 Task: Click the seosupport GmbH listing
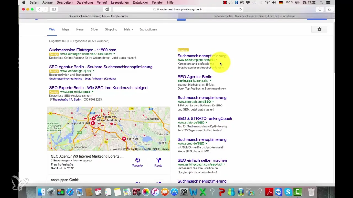click(65, 180)
